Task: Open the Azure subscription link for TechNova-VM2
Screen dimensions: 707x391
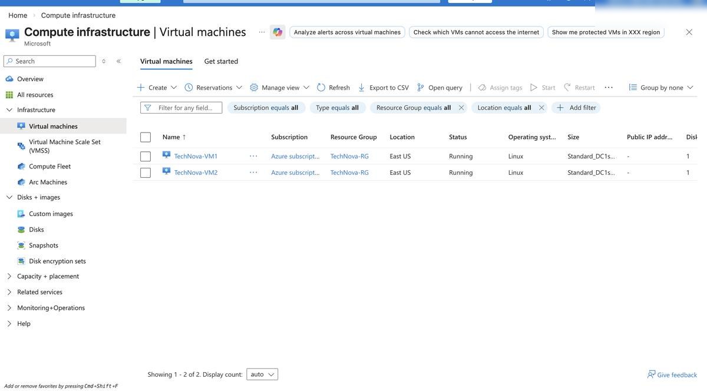Action: click(295, 173)
